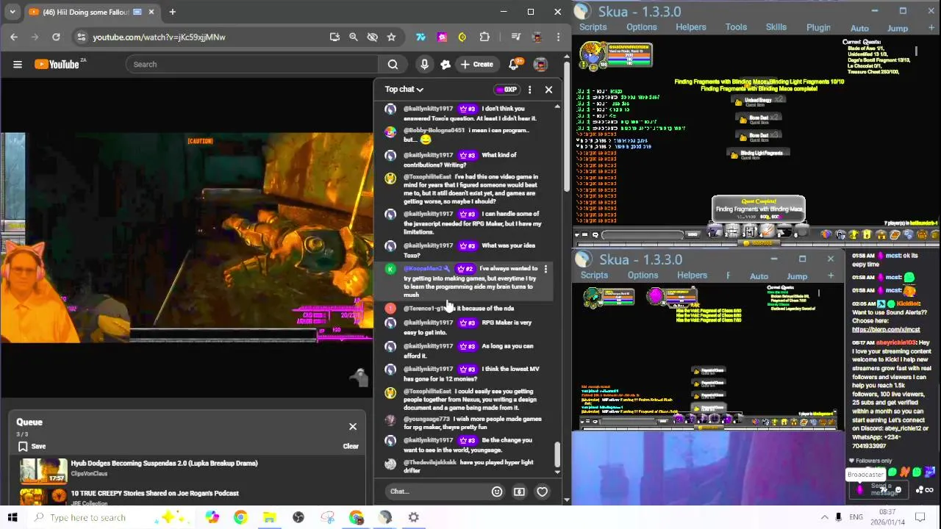Viewport: 941px width, 529px height.
Task: Open Scripts menu in top Skua window
Action: (593, 27)
